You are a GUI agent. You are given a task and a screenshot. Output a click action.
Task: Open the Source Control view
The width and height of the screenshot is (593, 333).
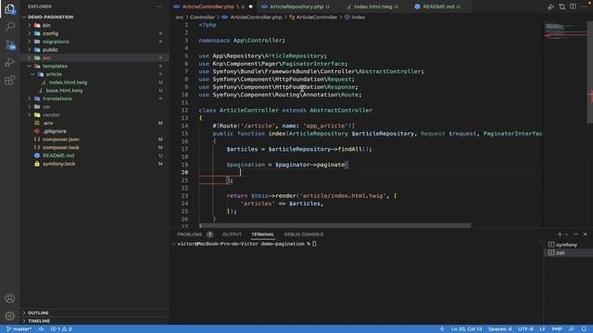point(10,44)
